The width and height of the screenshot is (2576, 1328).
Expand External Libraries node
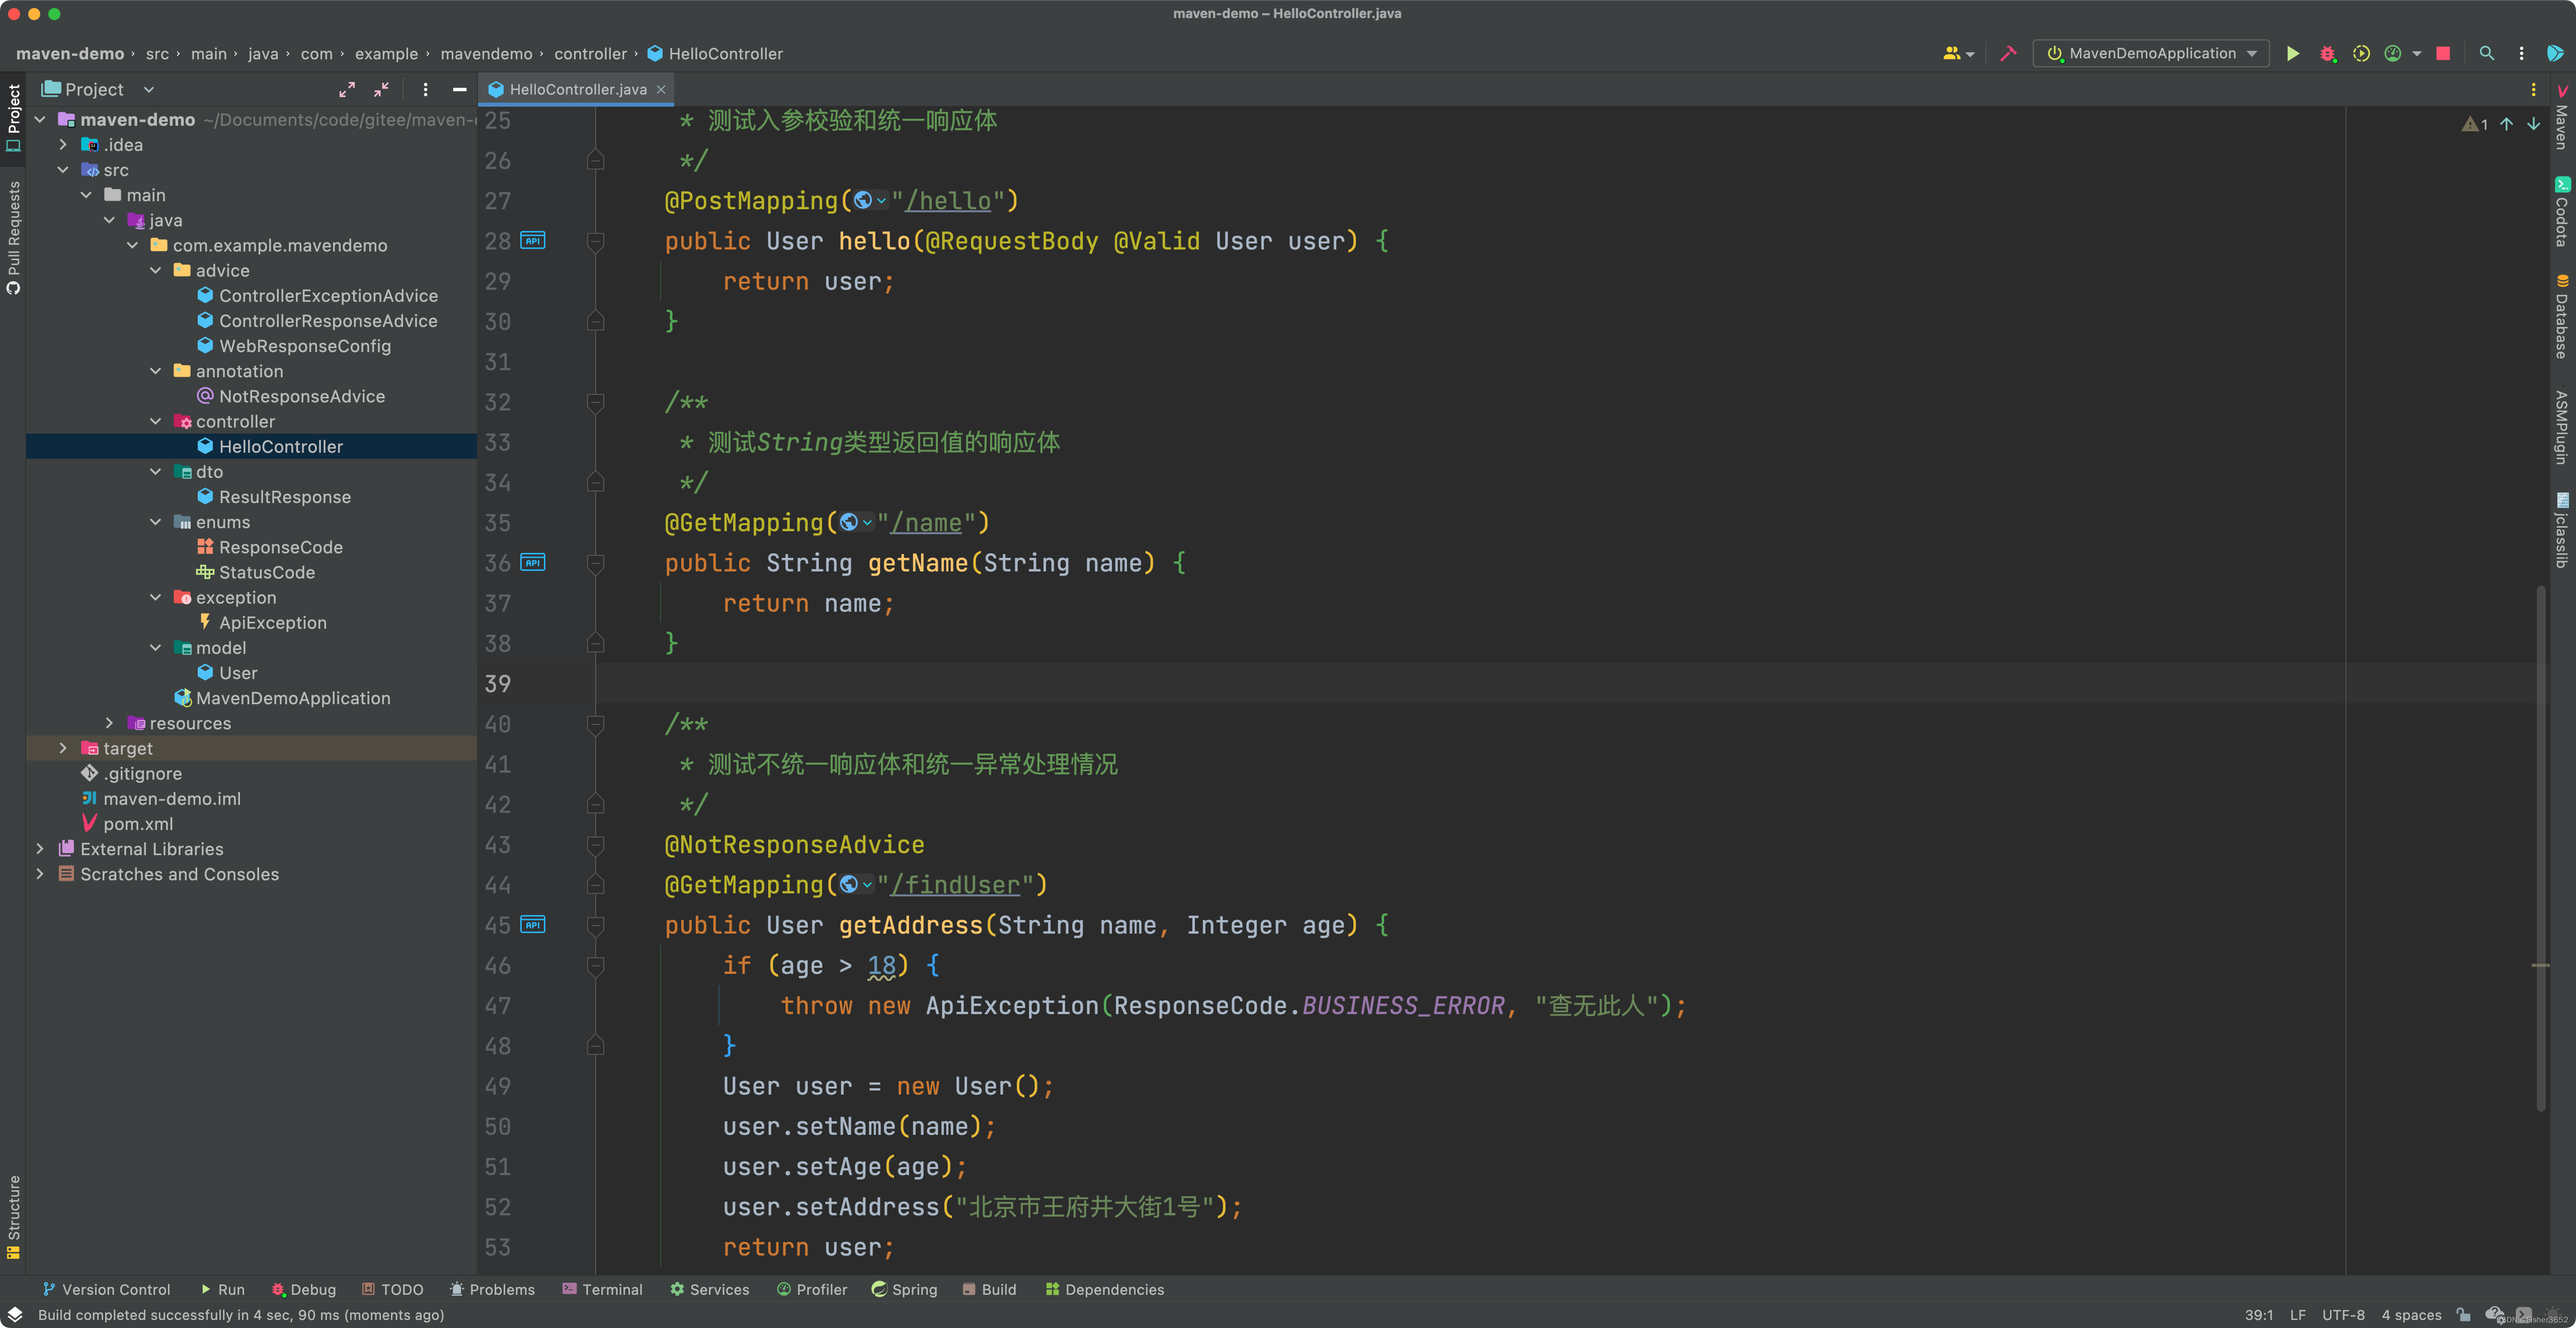[40, 848]
